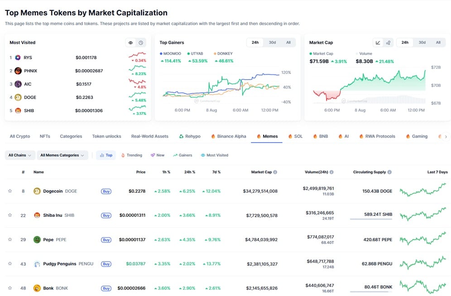This screenshot has height=296, width=451.
Task: Click info icon next to Volume(24h) header
Action: pos(331,172)
